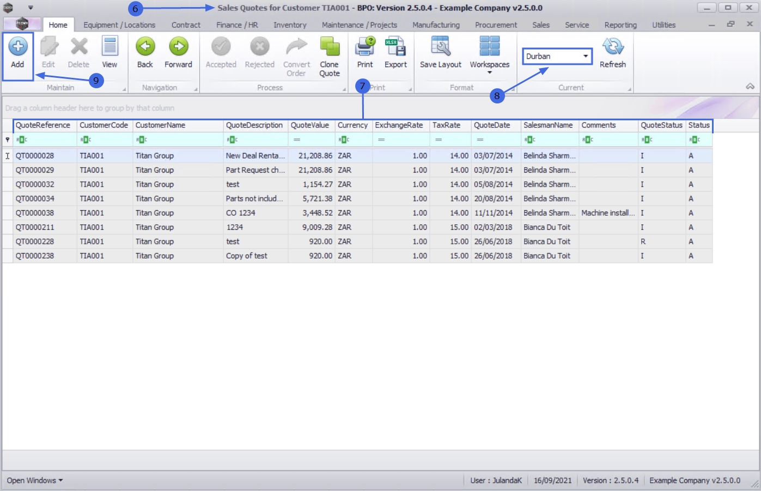
Task: Expand the Current group launcher
Action: point(630,89)
